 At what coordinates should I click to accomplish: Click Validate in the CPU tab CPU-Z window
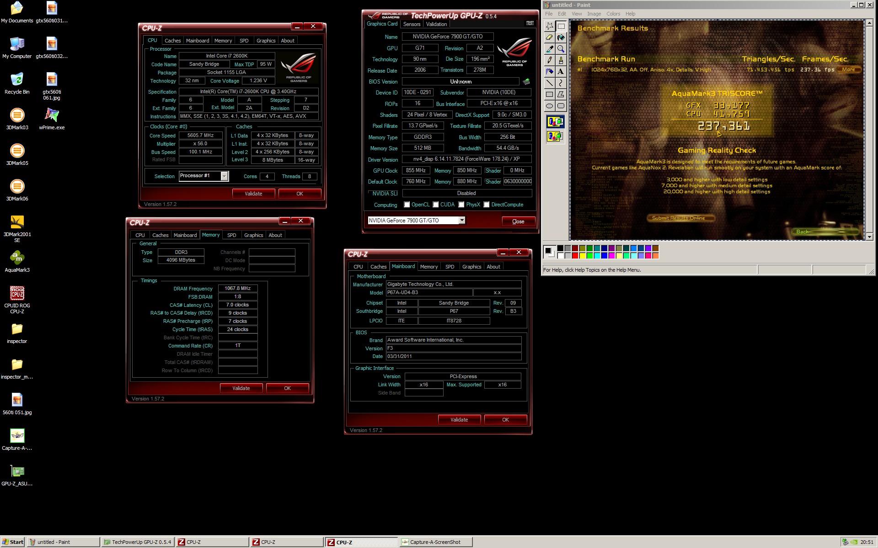click(x=253, y=194)
